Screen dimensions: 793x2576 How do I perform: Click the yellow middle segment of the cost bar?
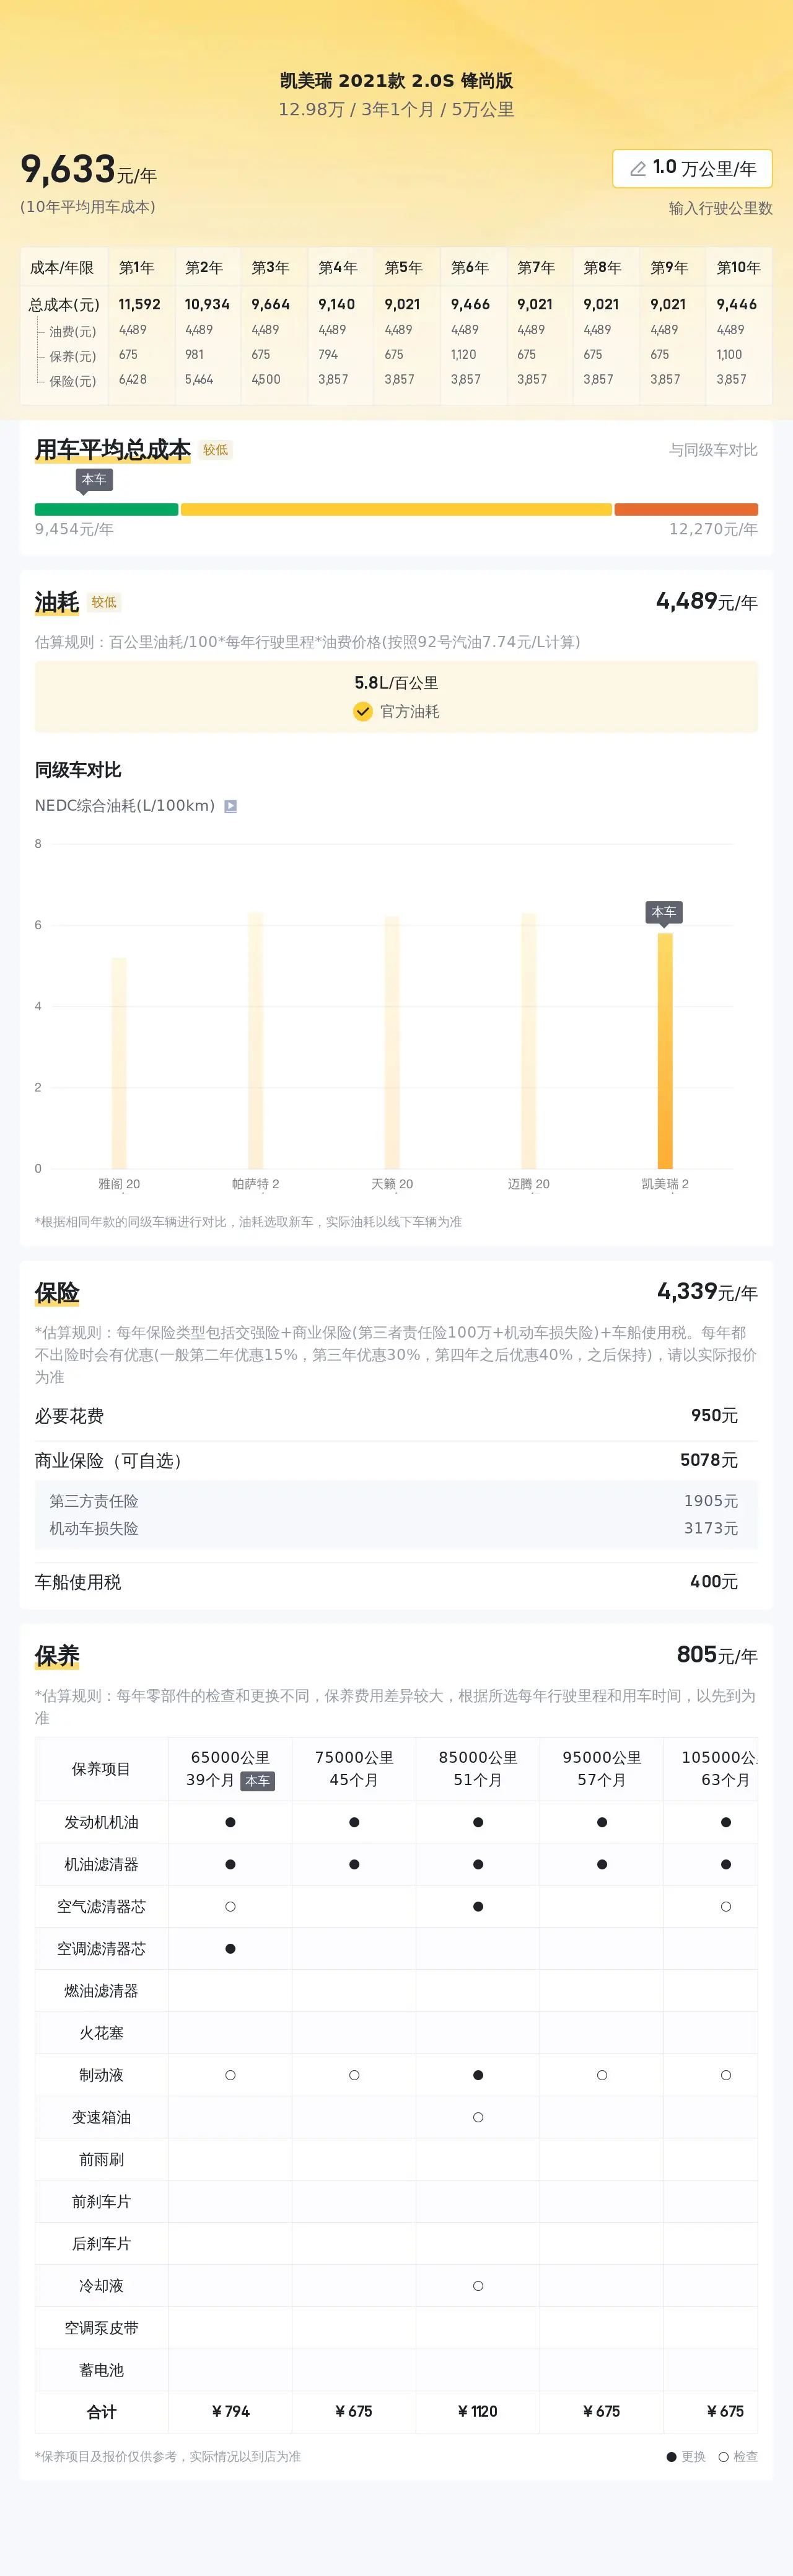[396, 510]
